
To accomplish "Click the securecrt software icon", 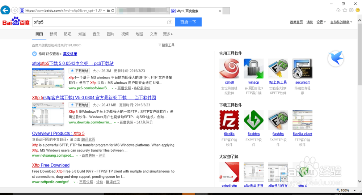I will pos(302,68).
